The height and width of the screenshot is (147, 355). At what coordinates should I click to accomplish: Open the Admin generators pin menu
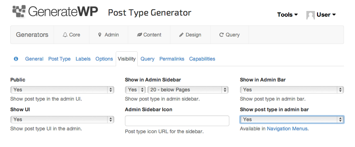108,35
